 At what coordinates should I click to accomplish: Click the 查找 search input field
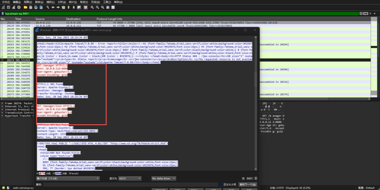(x=130, y=184)
